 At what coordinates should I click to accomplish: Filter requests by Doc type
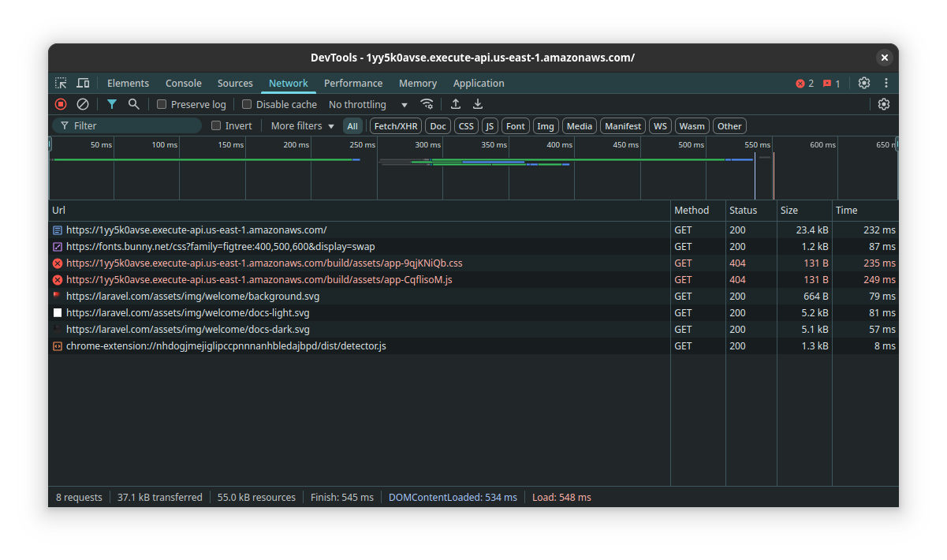(438, 126)
